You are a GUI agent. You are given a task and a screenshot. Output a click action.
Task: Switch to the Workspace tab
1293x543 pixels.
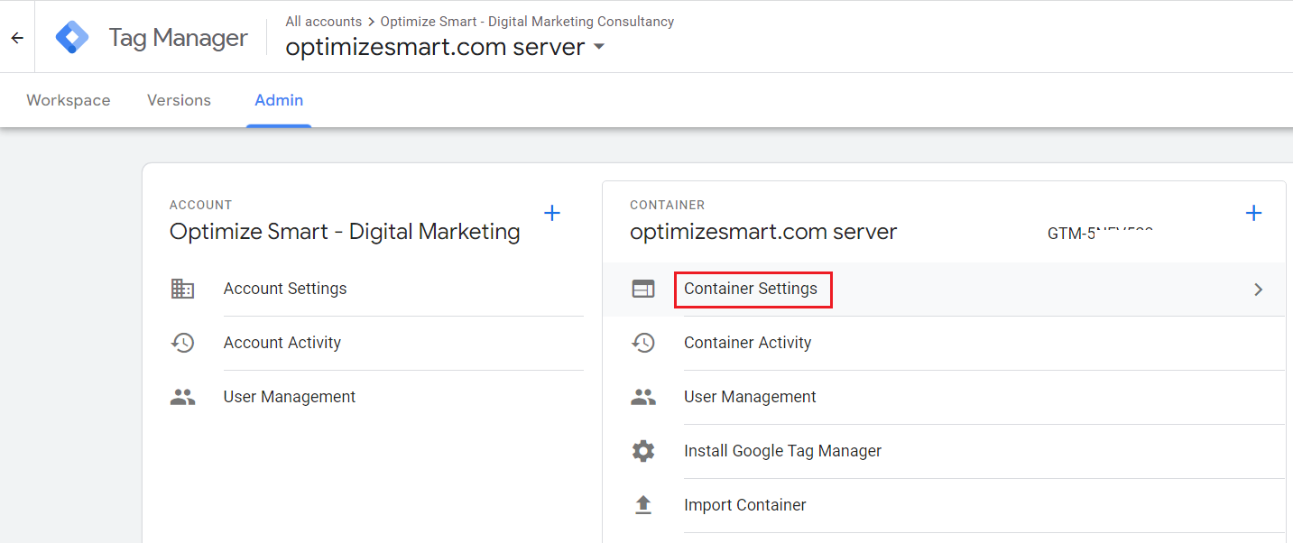(x=69, y=100)
